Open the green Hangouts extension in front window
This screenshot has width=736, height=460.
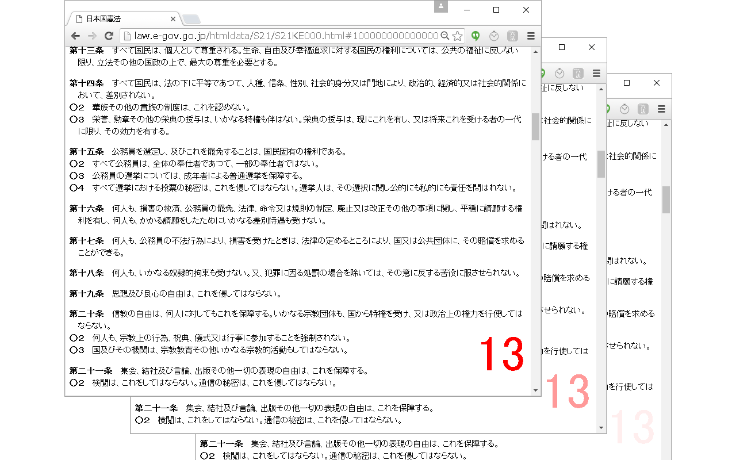tap(476, 36)
